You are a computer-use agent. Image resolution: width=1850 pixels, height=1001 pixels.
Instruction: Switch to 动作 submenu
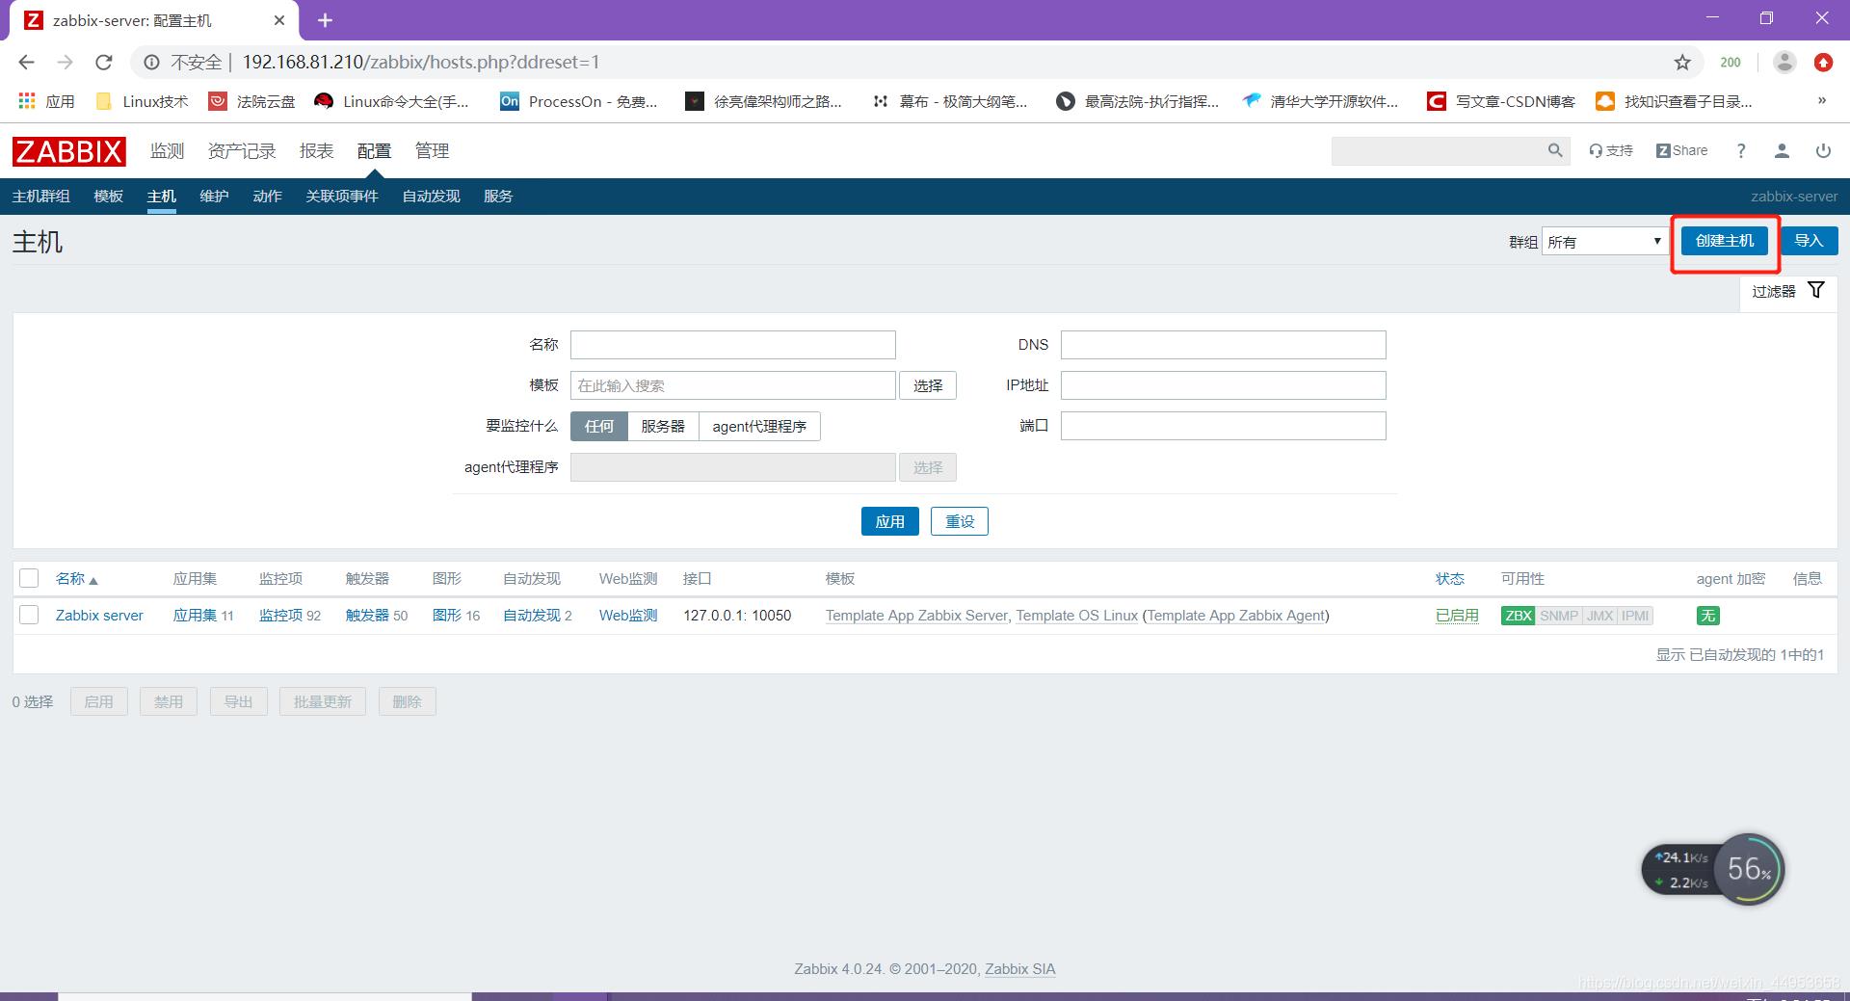(x=267, y=197)
